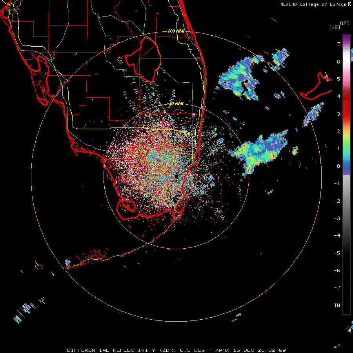The height and width of the screenshot is (353, 353).
Task: Click the TH threshold label on legend
Action: [337, 306]
